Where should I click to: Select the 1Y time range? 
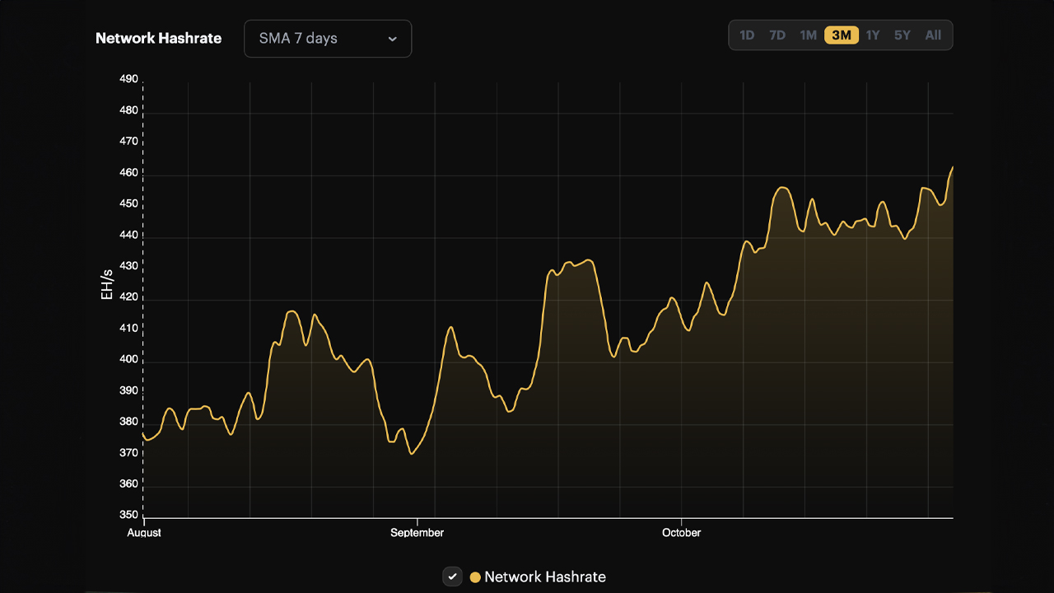coord(871,35)
